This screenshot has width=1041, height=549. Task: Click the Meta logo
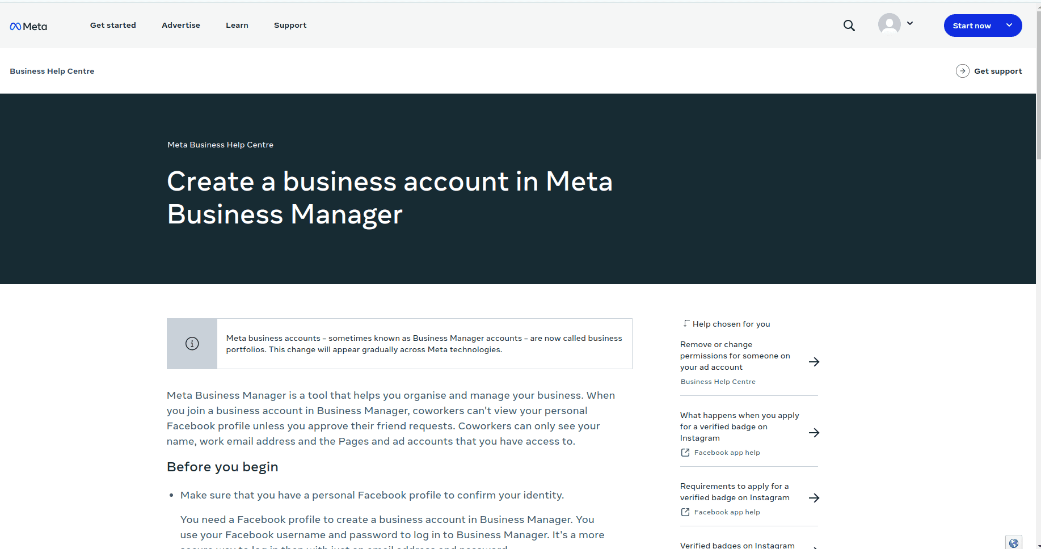click(28, 26)
